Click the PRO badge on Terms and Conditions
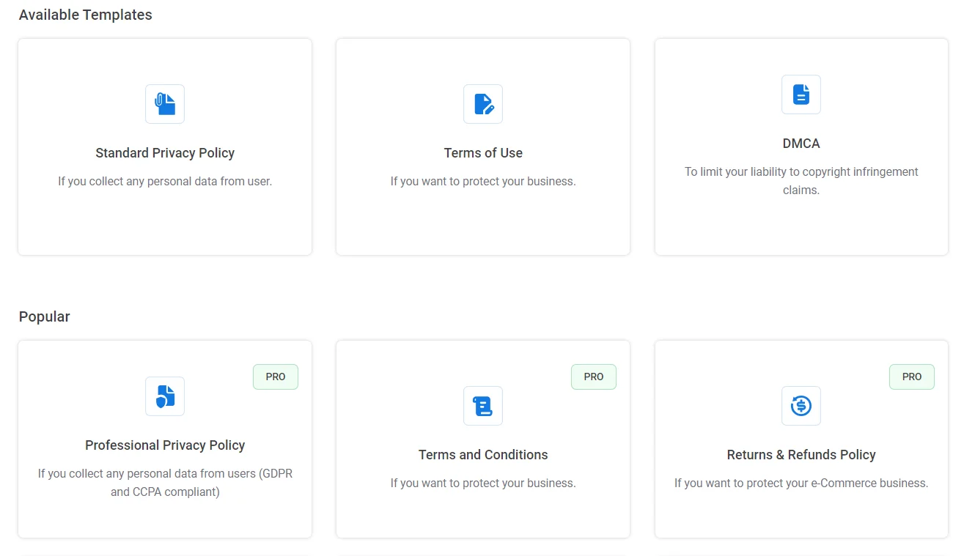This screenshot has width=964, height=556. point(593,377)
